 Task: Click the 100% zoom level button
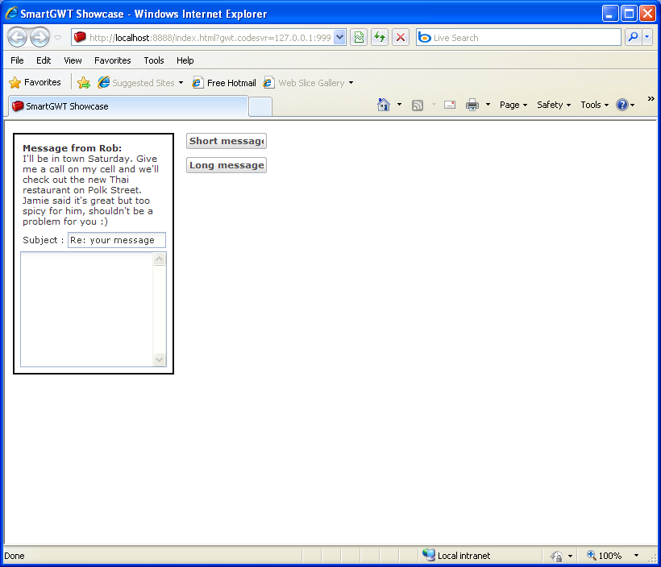click(605, 556)
